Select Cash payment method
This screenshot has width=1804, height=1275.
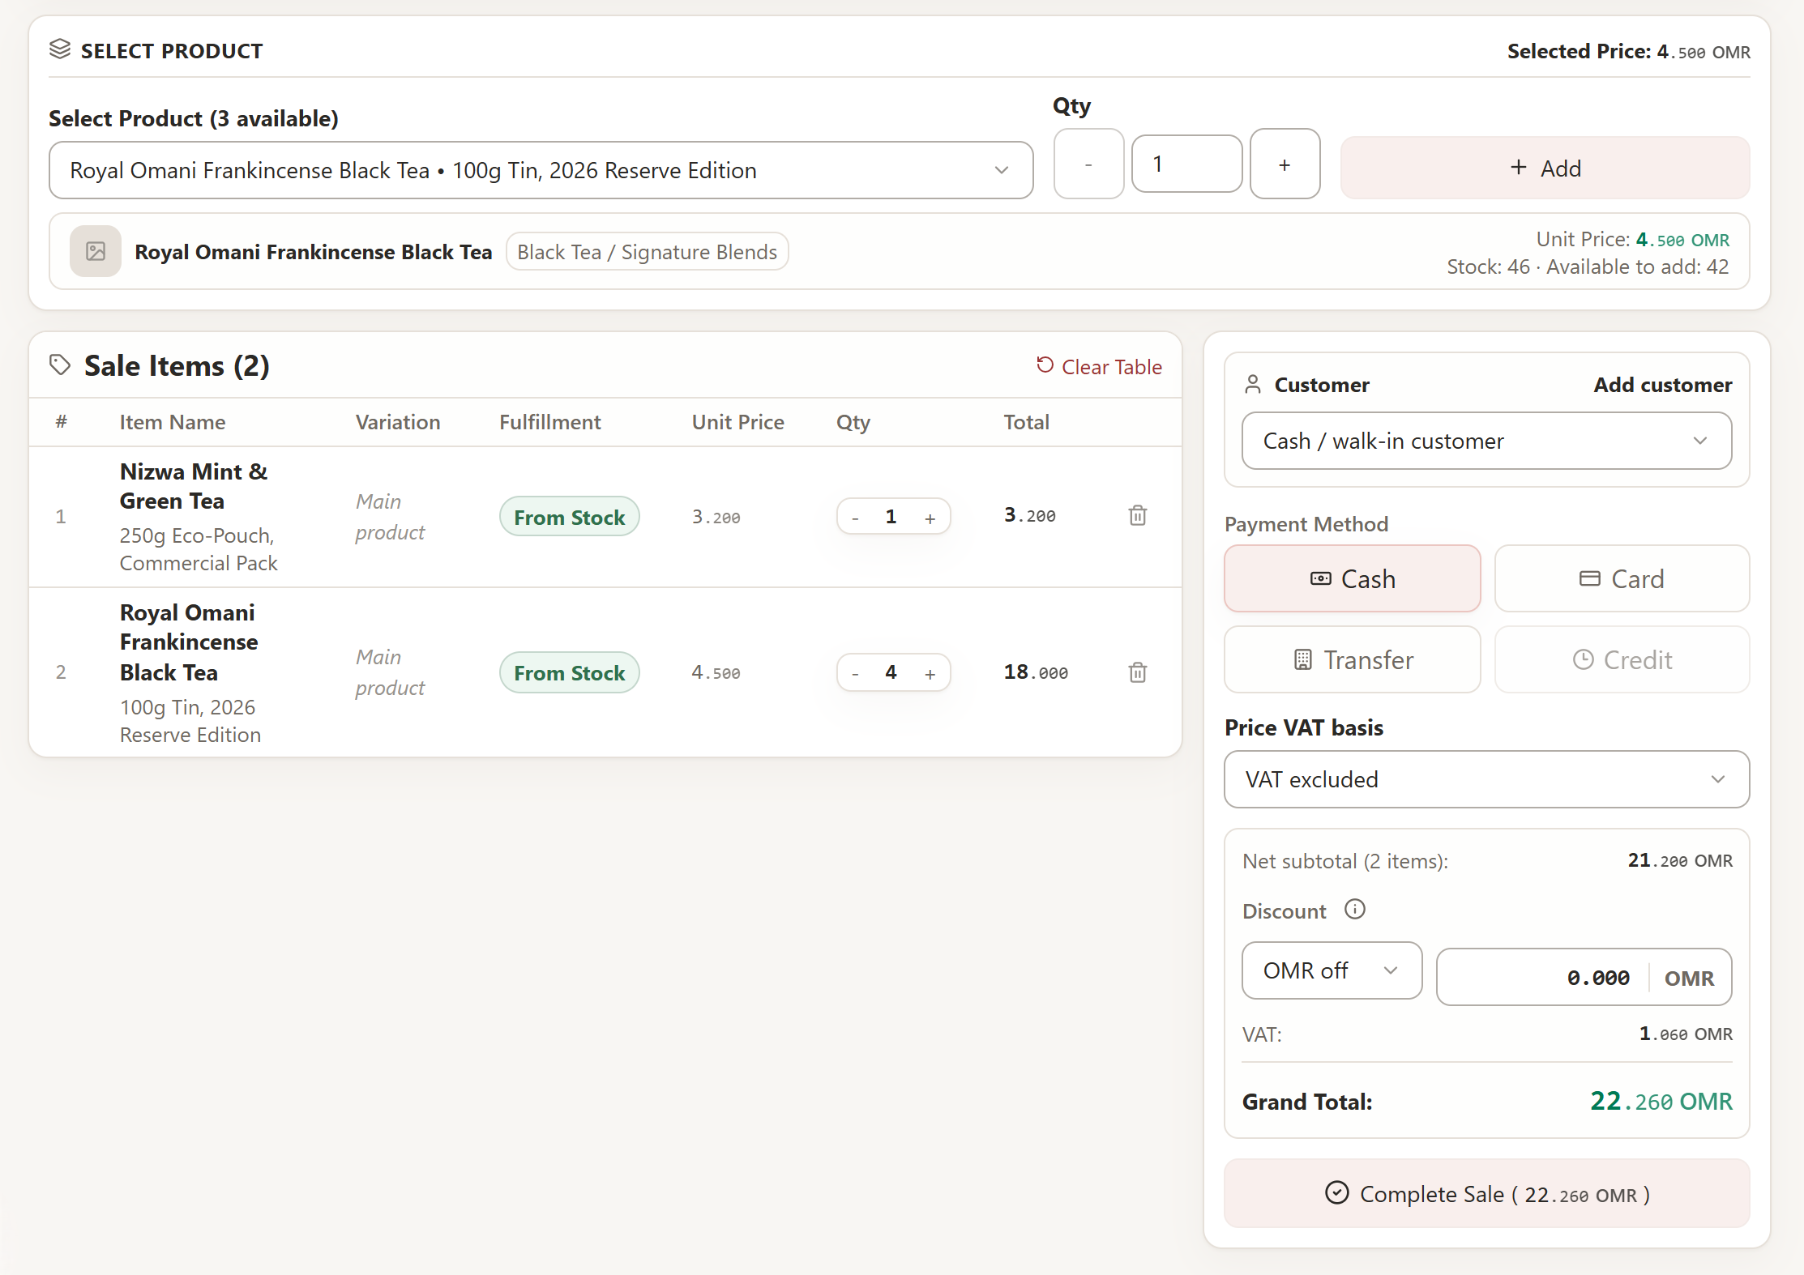click(1352, 578)
